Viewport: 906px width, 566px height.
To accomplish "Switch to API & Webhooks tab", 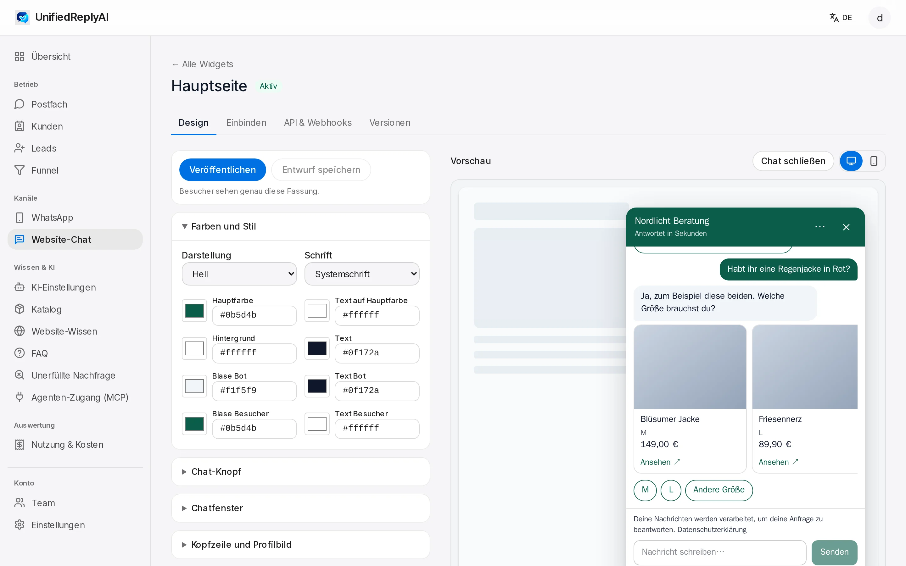I will point(318,123).
